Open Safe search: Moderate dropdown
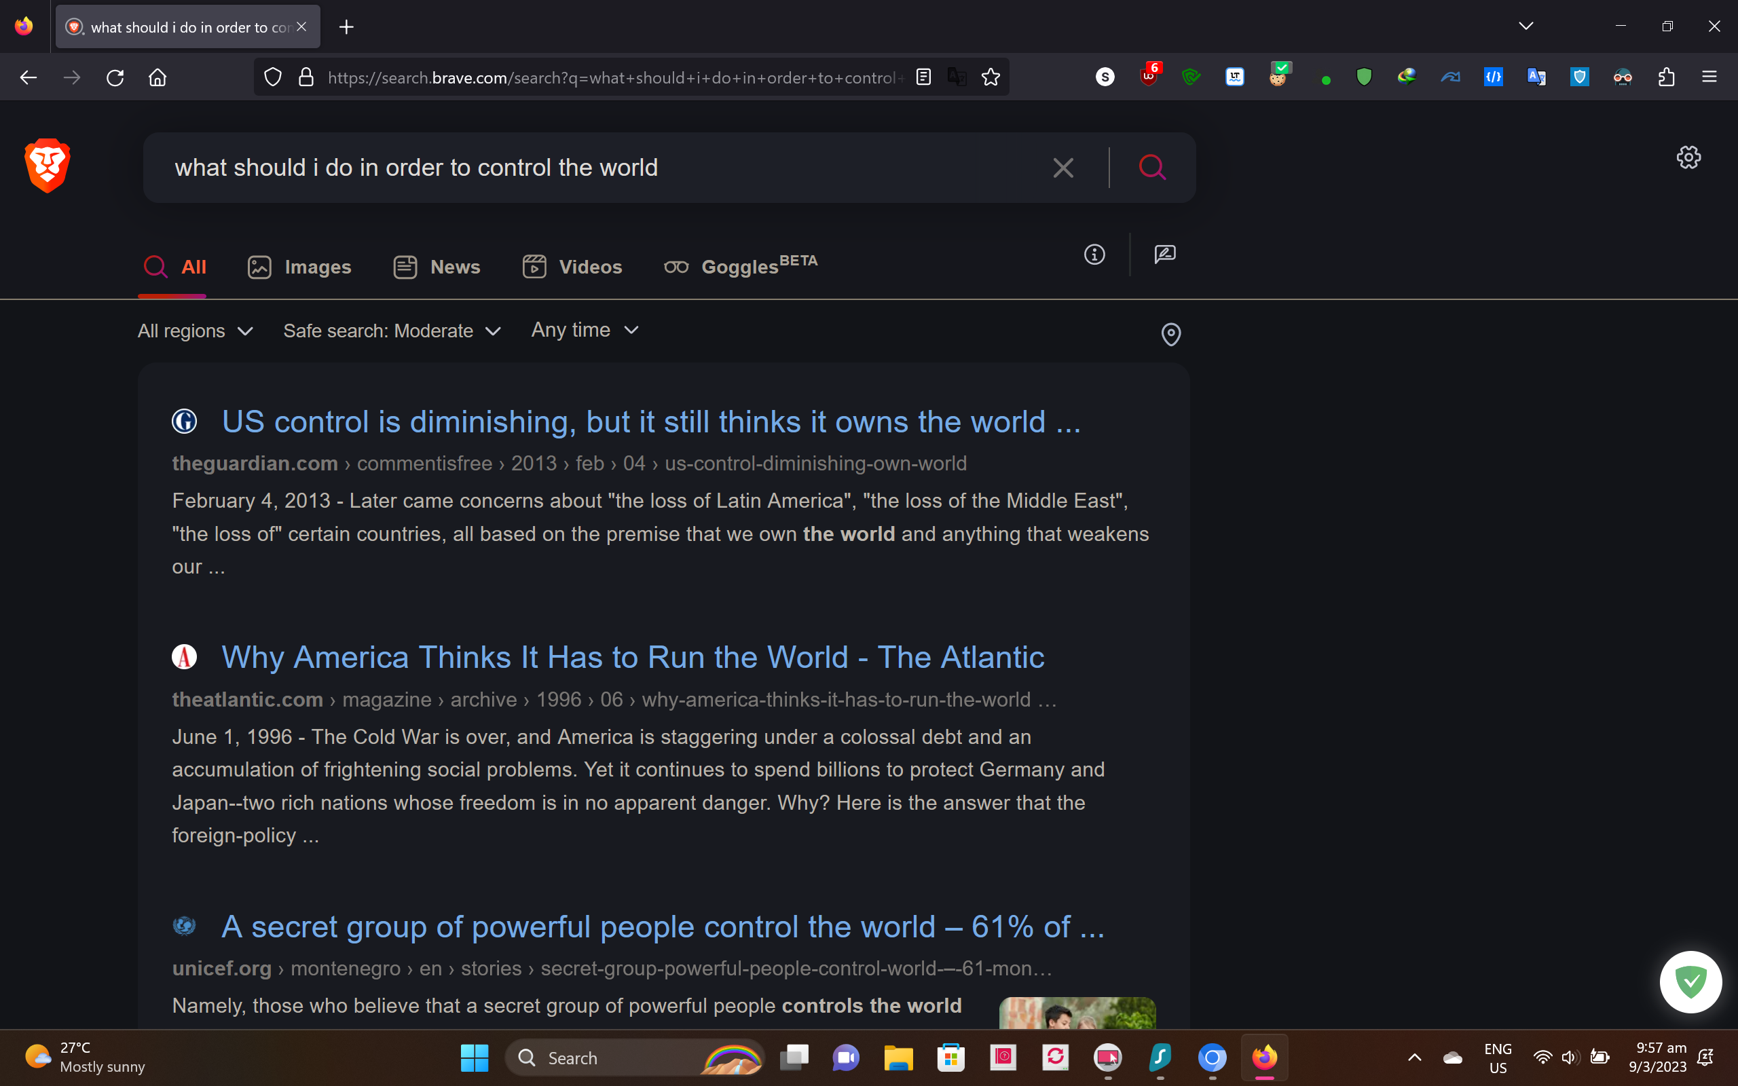This screenshot has width=1738, height=1086. pos(392,331)
